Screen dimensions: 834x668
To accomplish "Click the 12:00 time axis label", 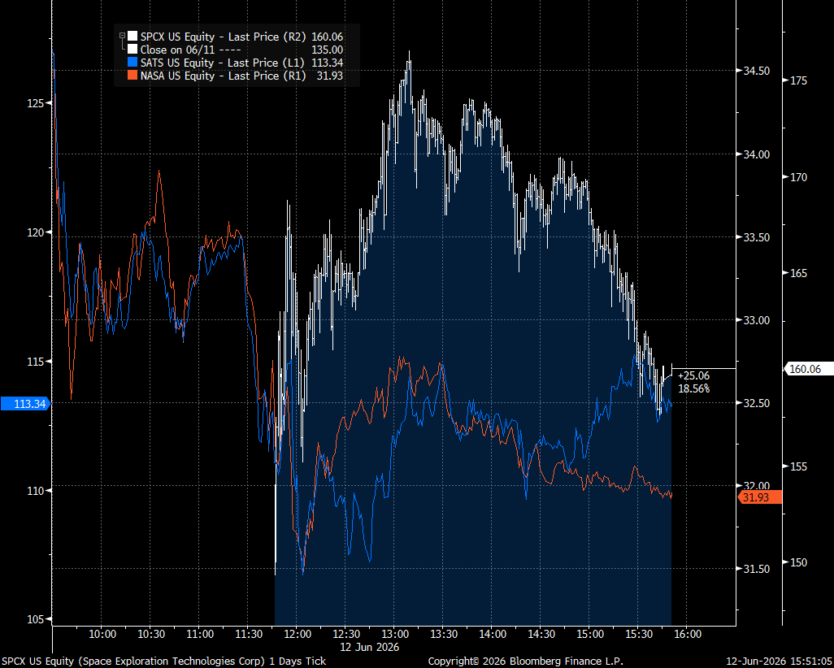I will click(298, 634).
